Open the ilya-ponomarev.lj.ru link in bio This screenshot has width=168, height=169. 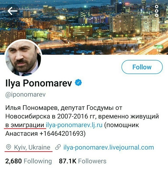[x=74, y=125]
